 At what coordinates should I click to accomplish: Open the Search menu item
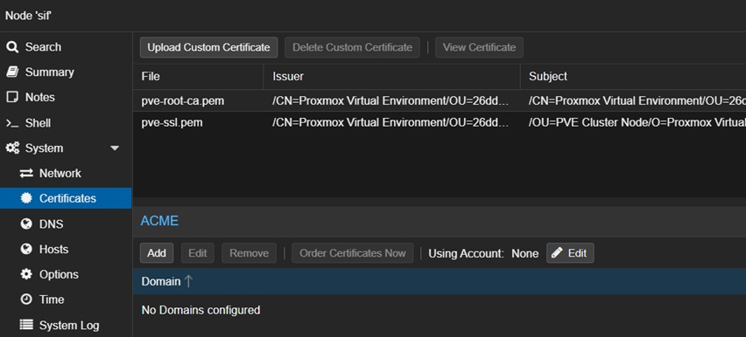click(x=66, y=47)
